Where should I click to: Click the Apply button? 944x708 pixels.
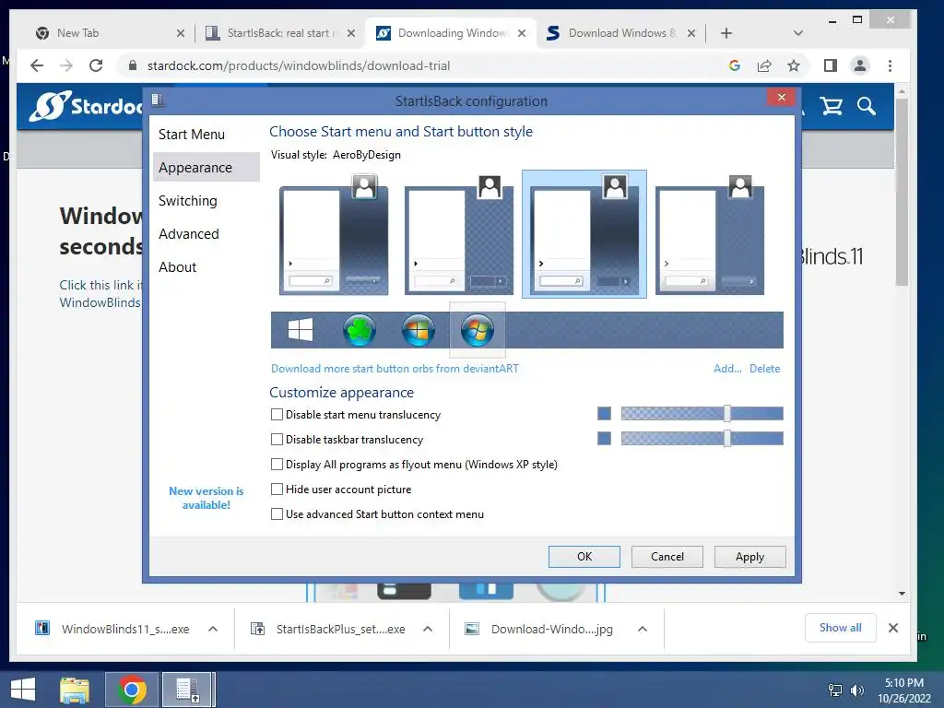[749, 556]
